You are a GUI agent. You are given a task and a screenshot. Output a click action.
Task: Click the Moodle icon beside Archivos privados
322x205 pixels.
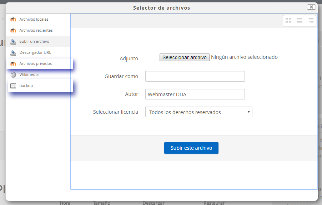coord(13,64)
